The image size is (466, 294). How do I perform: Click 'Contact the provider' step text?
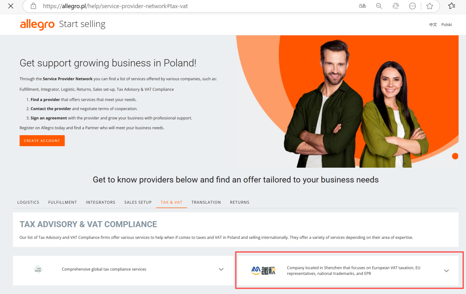tap(51, 109)
